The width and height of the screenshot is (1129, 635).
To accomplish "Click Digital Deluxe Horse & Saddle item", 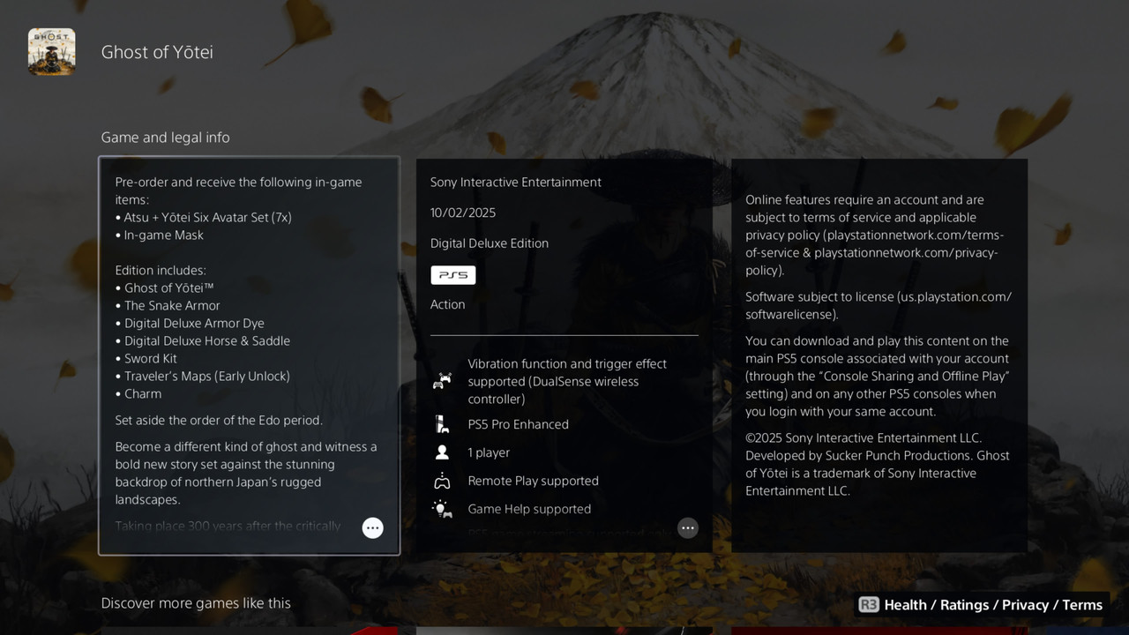I will point(202,341).
